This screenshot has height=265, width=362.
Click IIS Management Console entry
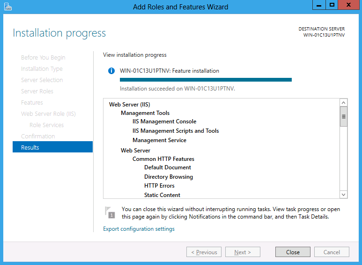tap(164, 121)
